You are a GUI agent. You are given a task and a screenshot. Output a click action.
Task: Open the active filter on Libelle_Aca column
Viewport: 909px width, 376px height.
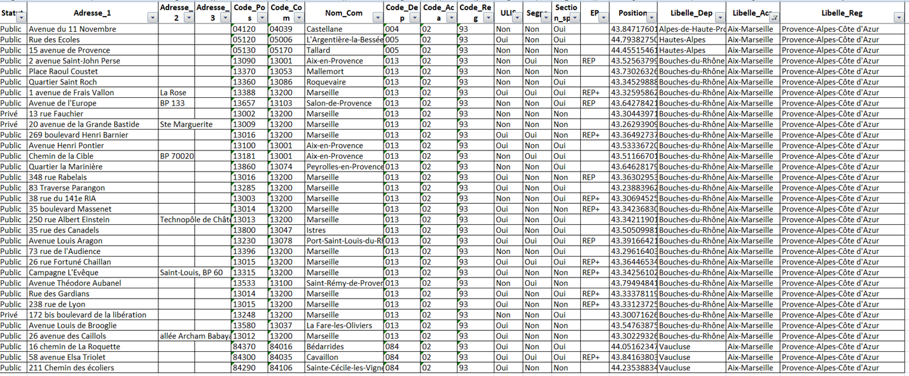point(774,18)
